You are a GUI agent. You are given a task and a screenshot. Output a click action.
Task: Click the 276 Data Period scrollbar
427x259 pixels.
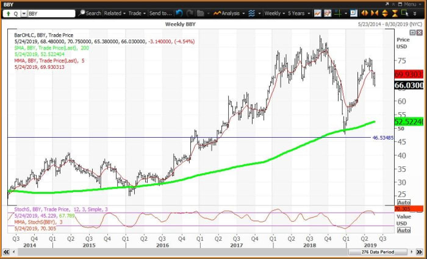click(x=378, y=252)
